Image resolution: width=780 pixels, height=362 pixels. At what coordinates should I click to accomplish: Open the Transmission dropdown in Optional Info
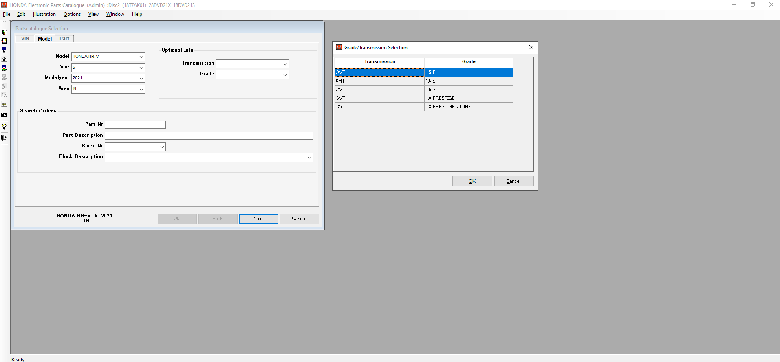tap(285, 64)
